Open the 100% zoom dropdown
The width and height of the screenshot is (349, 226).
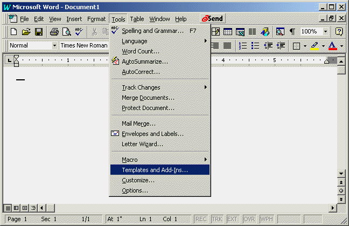[325, 32]
